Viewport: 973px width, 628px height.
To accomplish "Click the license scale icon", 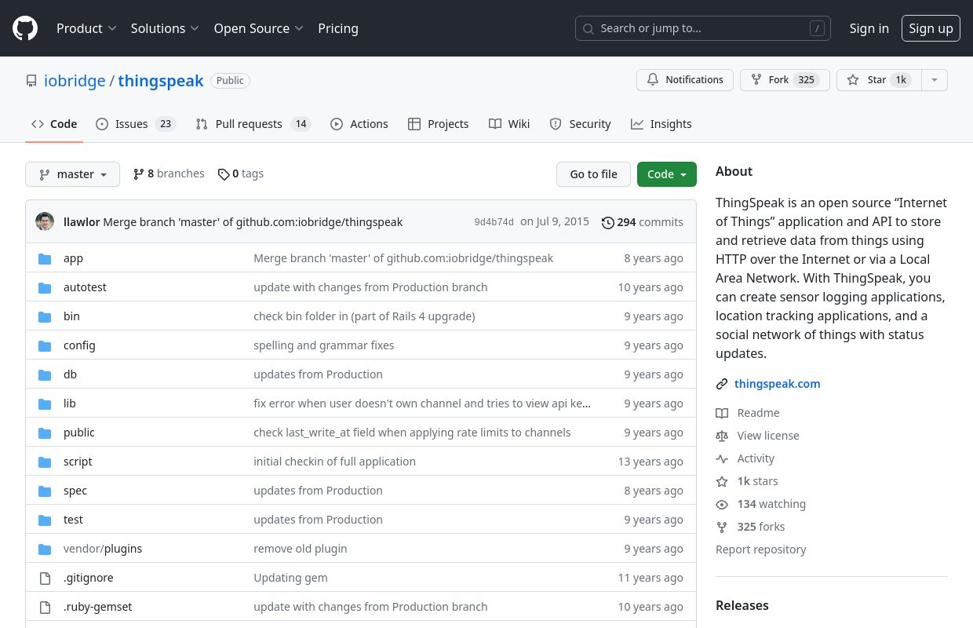I will coord(722,436).
